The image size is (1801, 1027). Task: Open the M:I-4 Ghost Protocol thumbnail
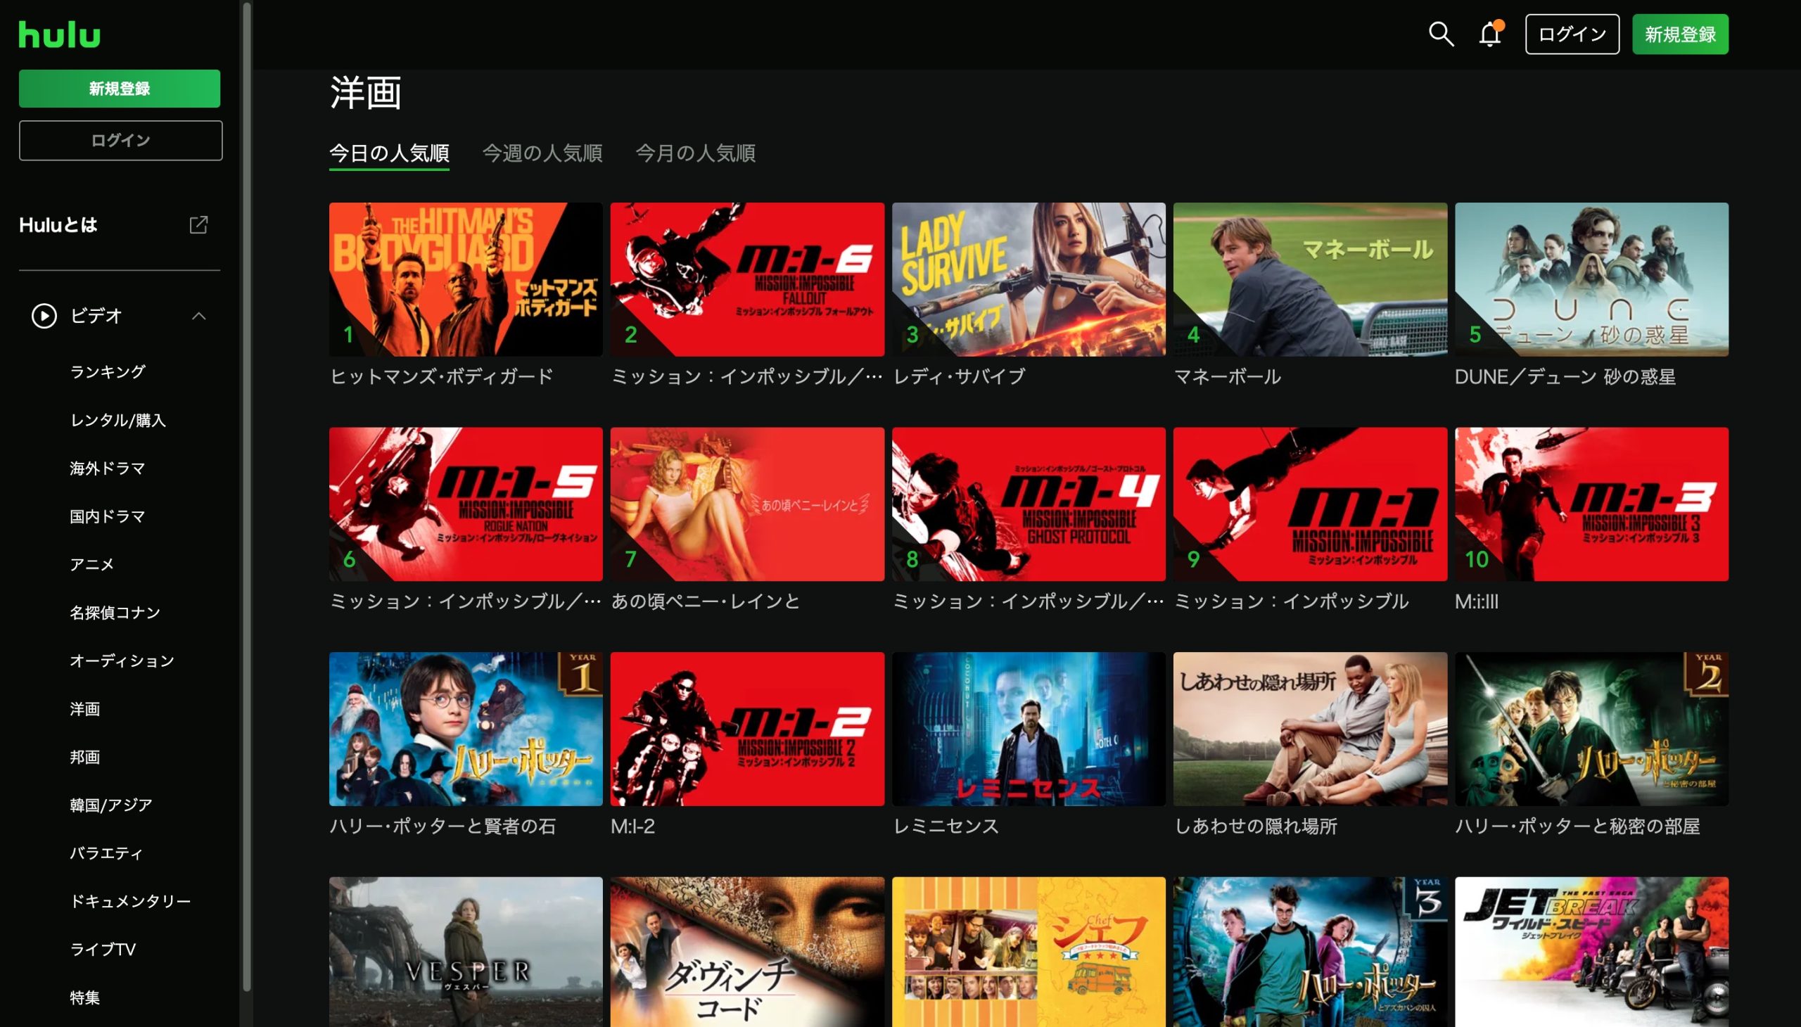(1029, 504)
